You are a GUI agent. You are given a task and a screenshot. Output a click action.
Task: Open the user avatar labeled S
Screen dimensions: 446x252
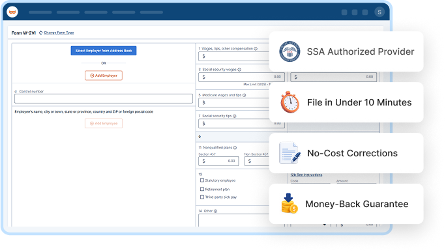pos(379,12)
